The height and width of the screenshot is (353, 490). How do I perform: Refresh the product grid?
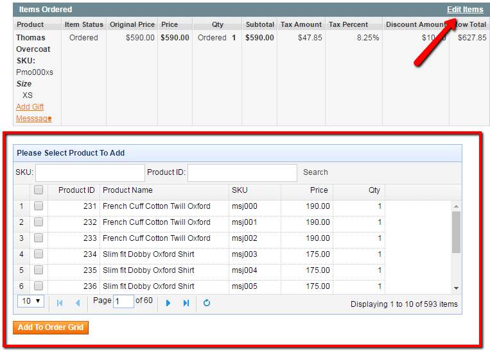207,303
